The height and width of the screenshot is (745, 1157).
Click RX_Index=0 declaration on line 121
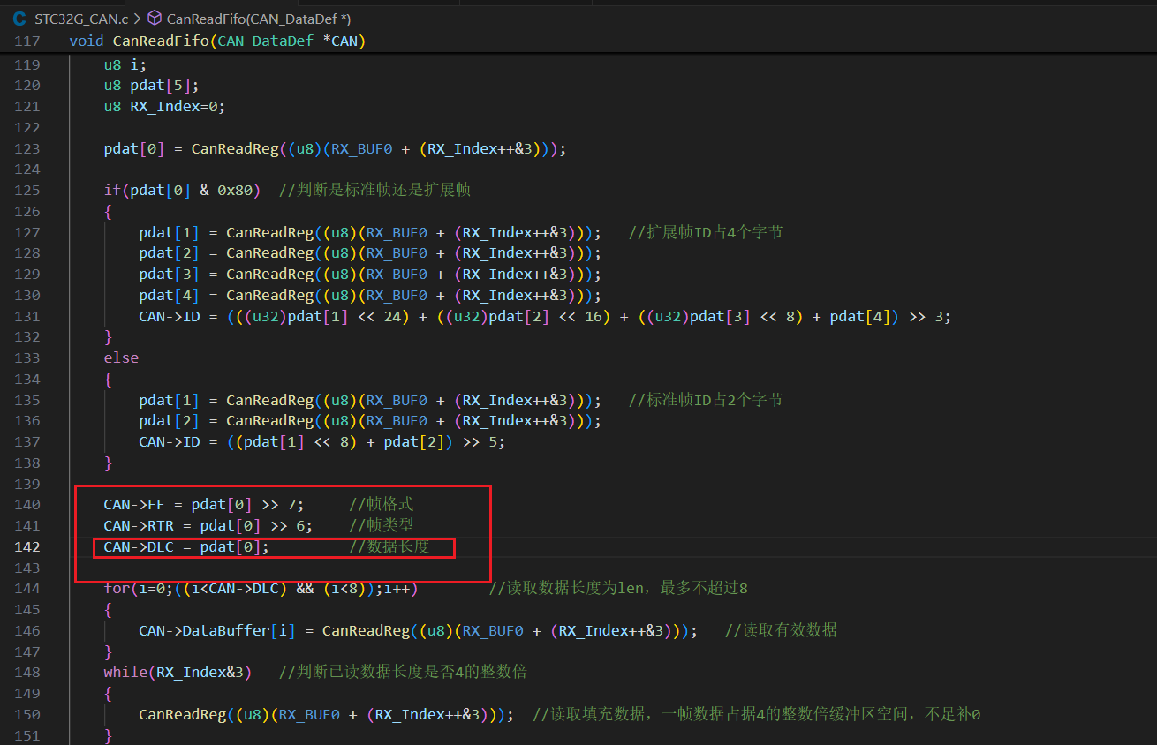177,107
